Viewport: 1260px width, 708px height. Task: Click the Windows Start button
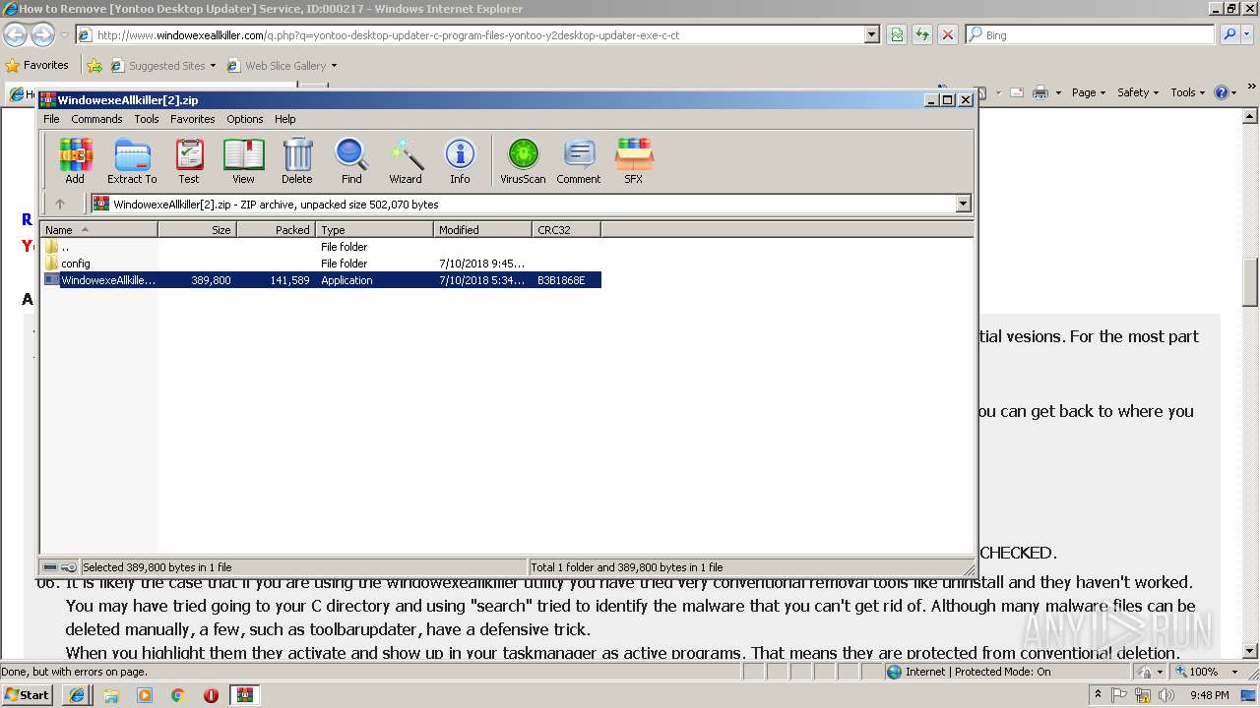[x=28, y=695]
